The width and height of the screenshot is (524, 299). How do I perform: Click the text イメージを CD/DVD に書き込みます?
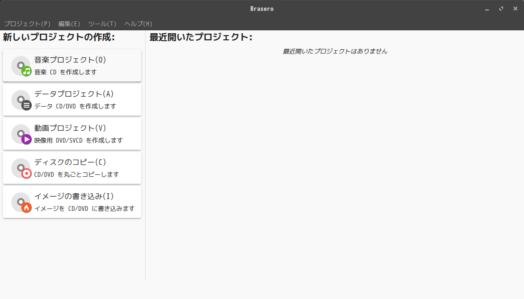coord(84,208)
